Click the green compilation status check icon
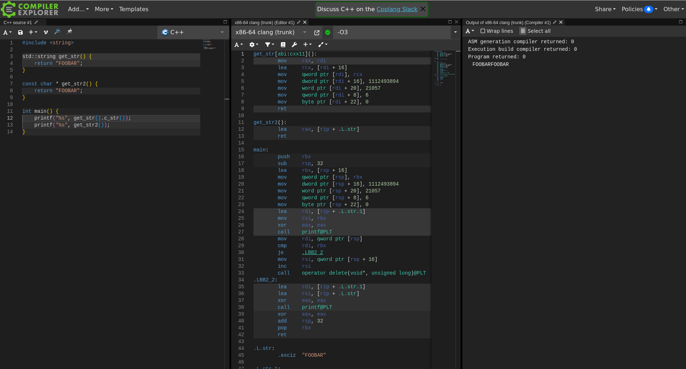This screenshot has width=686, height=369. click(328, 32)
